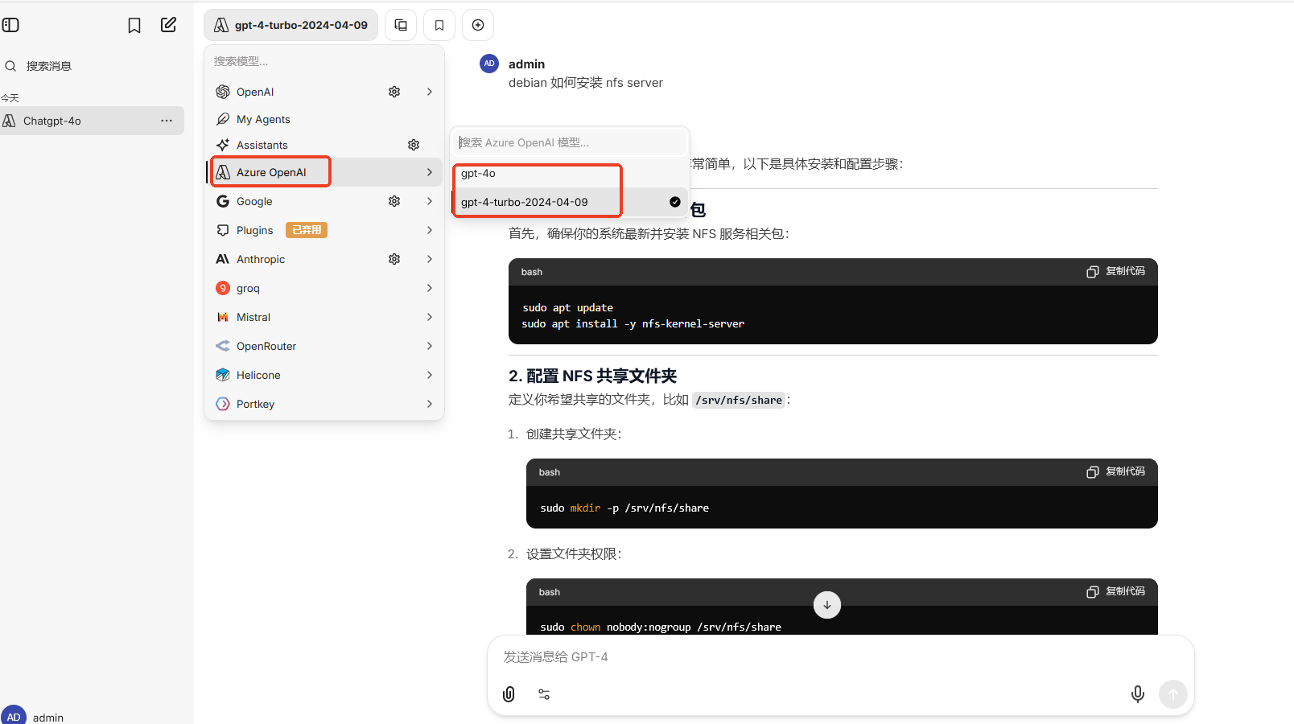The image size is (1294, 724).
Task: Copy the mkdir command code block
Action: coord(1115,471)
